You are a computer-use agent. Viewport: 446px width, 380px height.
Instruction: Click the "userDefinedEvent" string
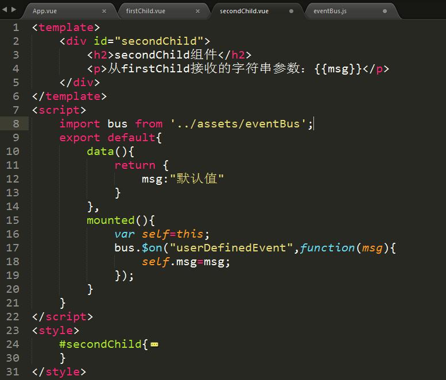(x=231, y=248)
